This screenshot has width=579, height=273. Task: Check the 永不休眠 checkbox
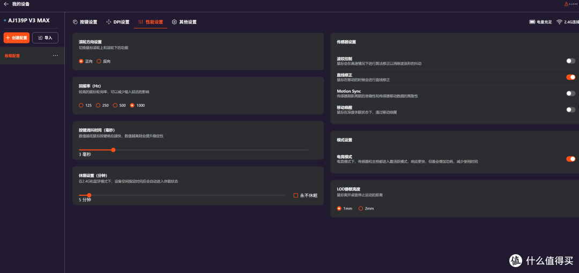[296, 195]
